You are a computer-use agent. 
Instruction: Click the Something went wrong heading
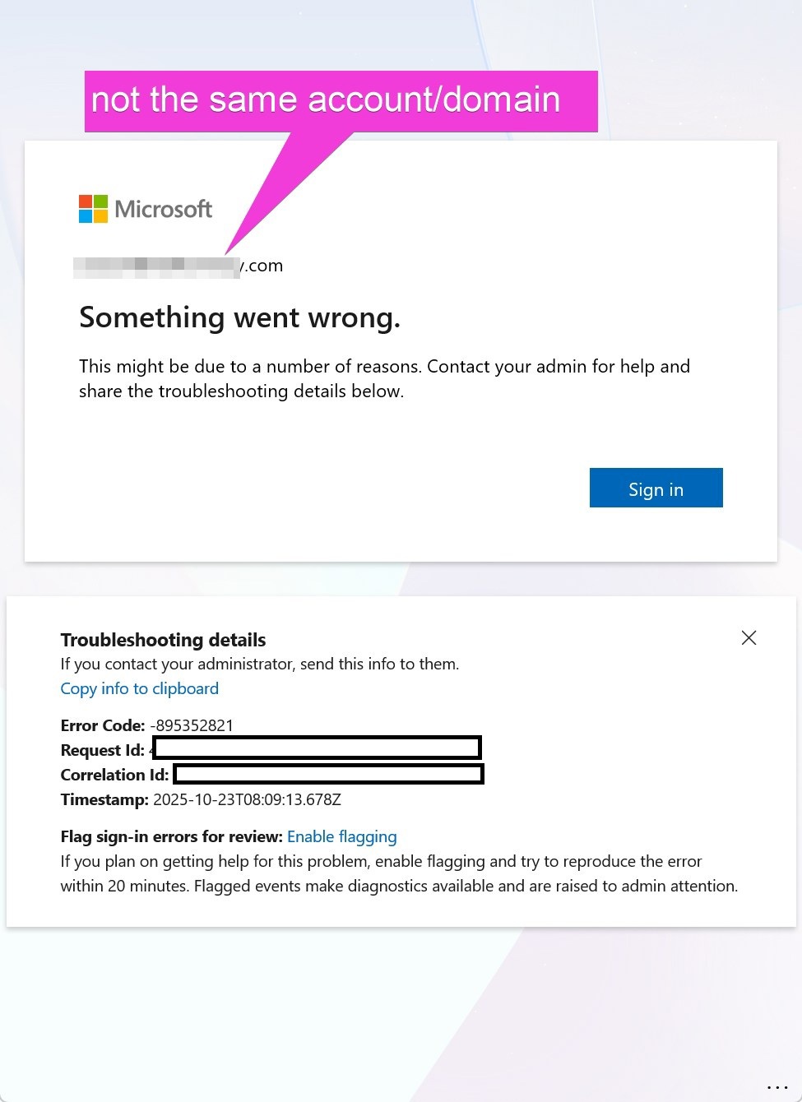point(239,317)
